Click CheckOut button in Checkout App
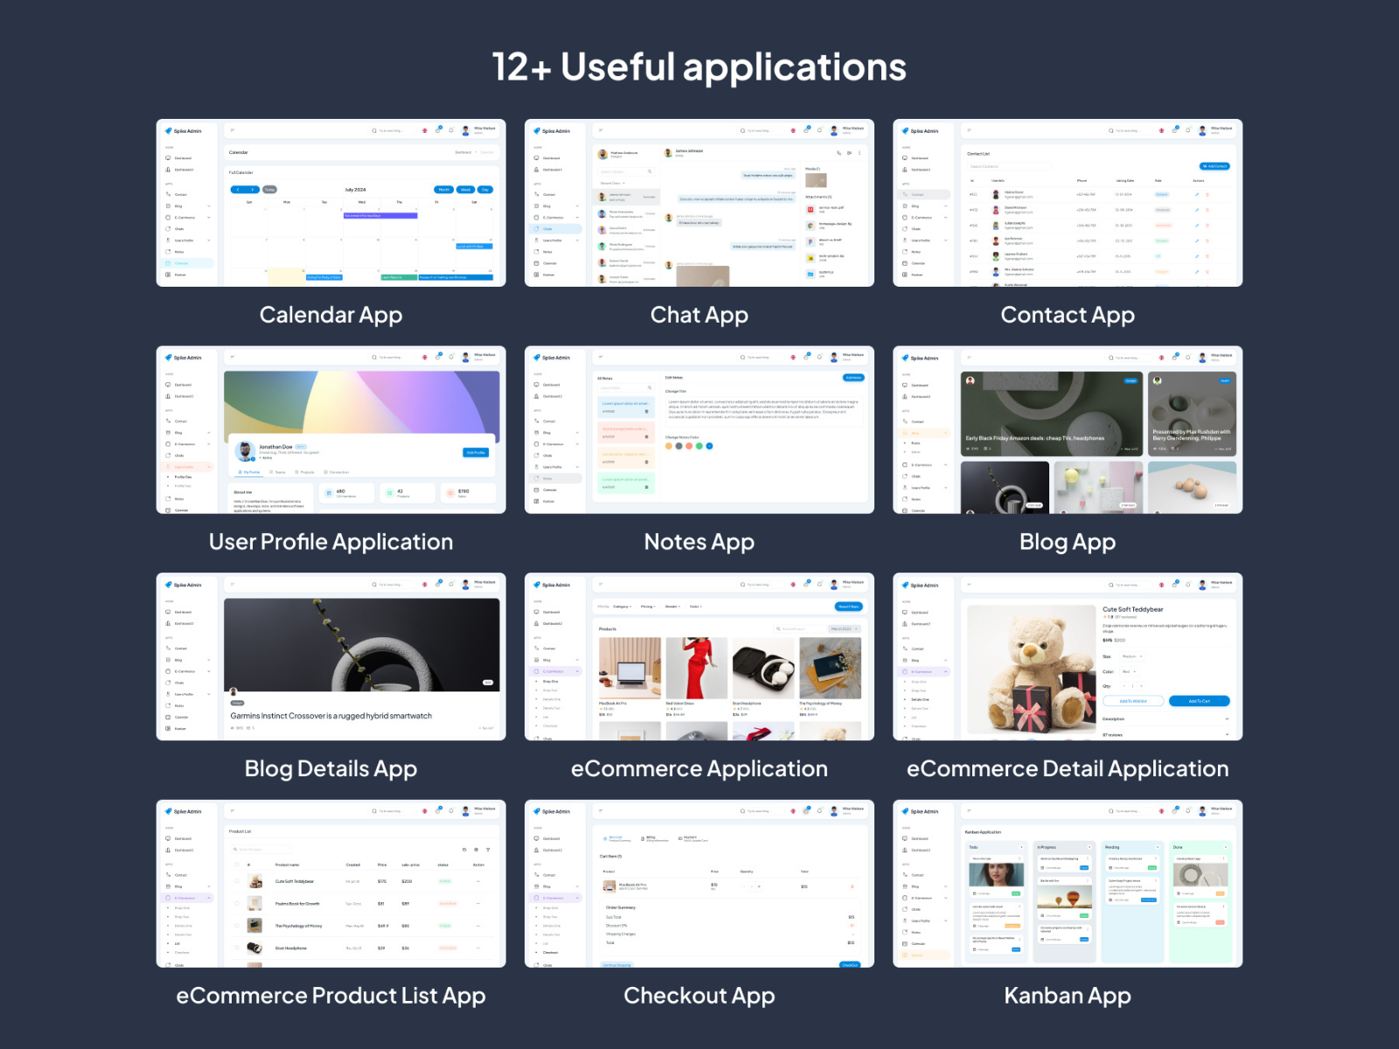 point(849,965)
